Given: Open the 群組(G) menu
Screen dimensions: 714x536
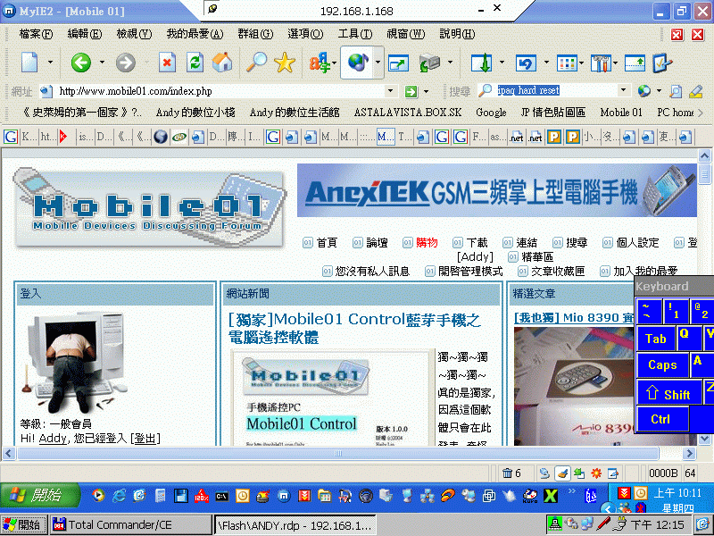Looking at the screenshot, I should 255,34.
